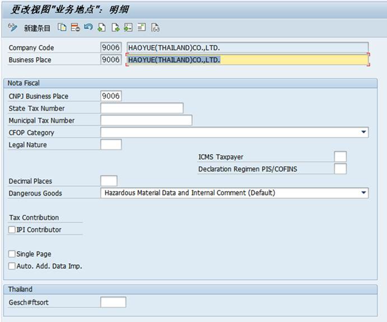
Task: Click the Delete entry icon
Action: (75, 27)
